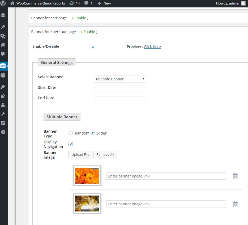Open the Pages icon in sidebar
Screen dimensions: 248x225
point(3,45)
